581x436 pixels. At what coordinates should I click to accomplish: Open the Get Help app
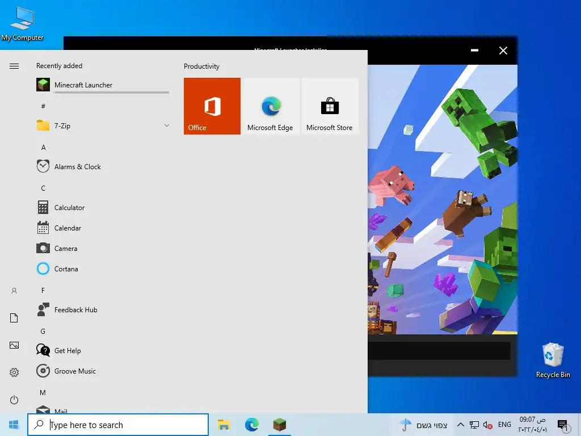coord(103,350)
